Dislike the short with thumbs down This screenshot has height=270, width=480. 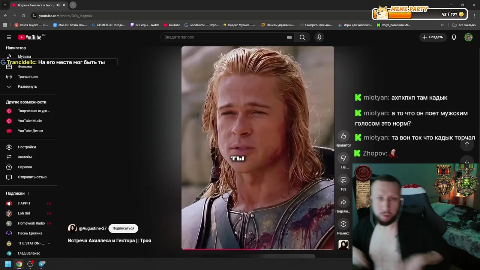343,158
